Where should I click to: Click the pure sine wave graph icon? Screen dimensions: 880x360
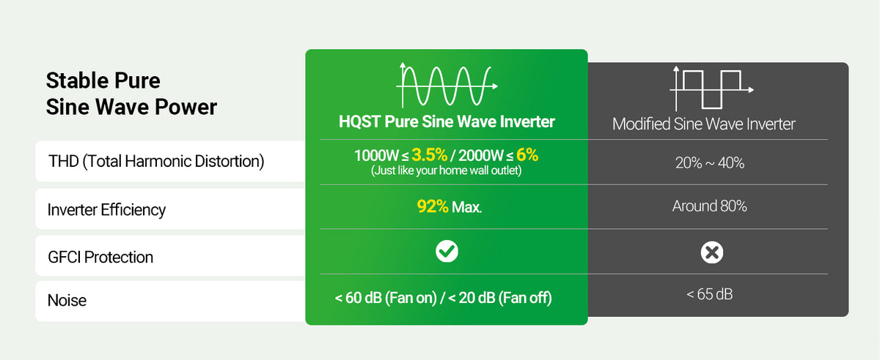click(447, 86)
